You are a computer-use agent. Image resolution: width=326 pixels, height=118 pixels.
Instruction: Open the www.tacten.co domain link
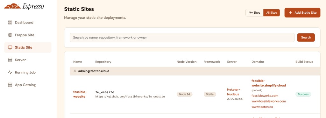[x=262, y=107]
